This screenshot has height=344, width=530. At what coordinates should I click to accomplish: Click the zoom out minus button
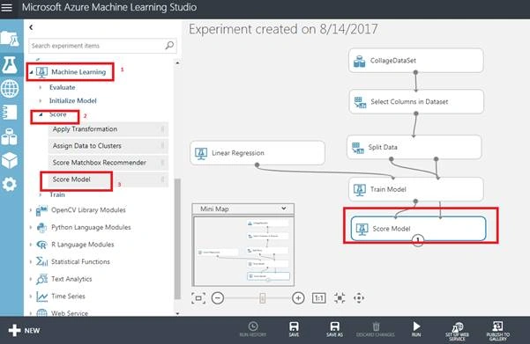218,298
